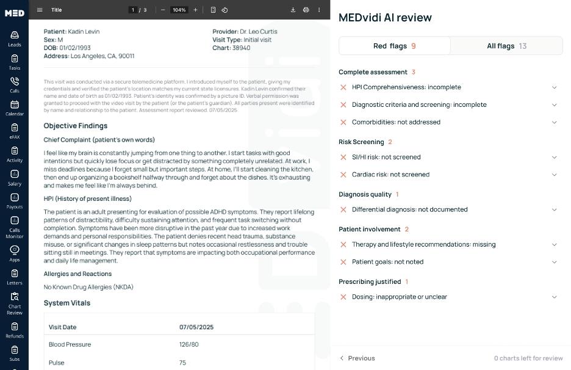Open the Chart Review sidebar icon

pos(14,303)
